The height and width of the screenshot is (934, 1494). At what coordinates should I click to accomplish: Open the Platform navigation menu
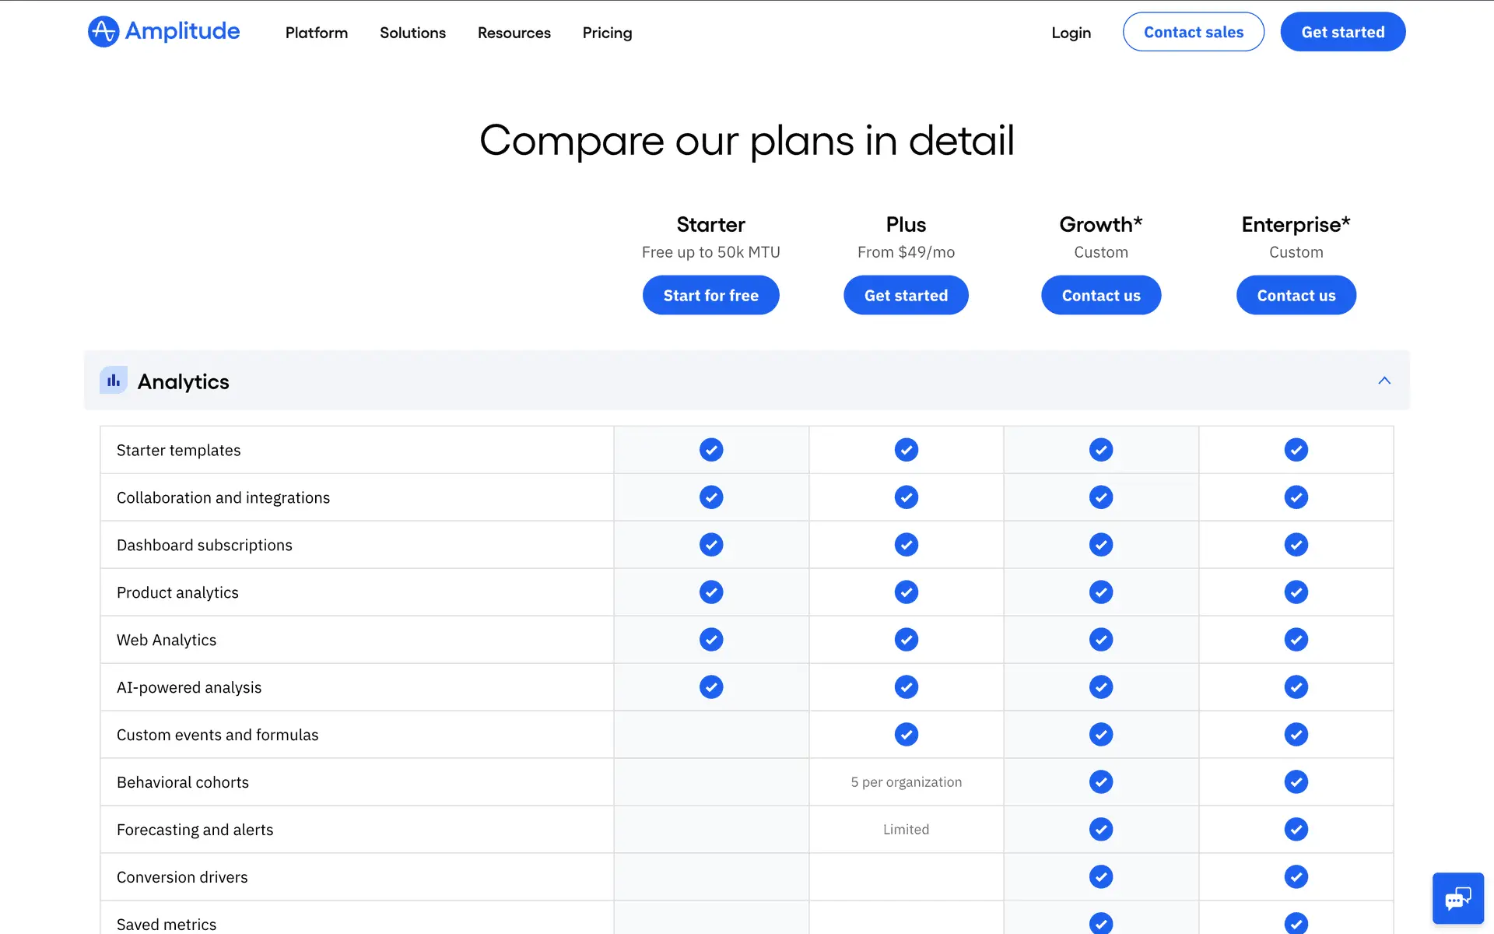tap(316, 33)
